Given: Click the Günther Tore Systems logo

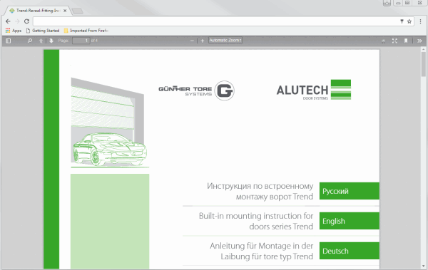Looking at the screenshot, I should (x=196, y=90).
